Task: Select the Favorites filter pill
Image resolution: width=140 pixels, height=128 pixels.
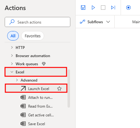Action: pos(32,36)
